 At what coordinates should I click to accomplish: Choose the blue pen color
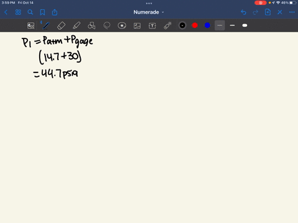point(207,25)
